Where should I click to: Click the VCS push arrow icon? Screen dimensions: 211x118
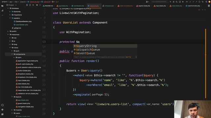196,2
